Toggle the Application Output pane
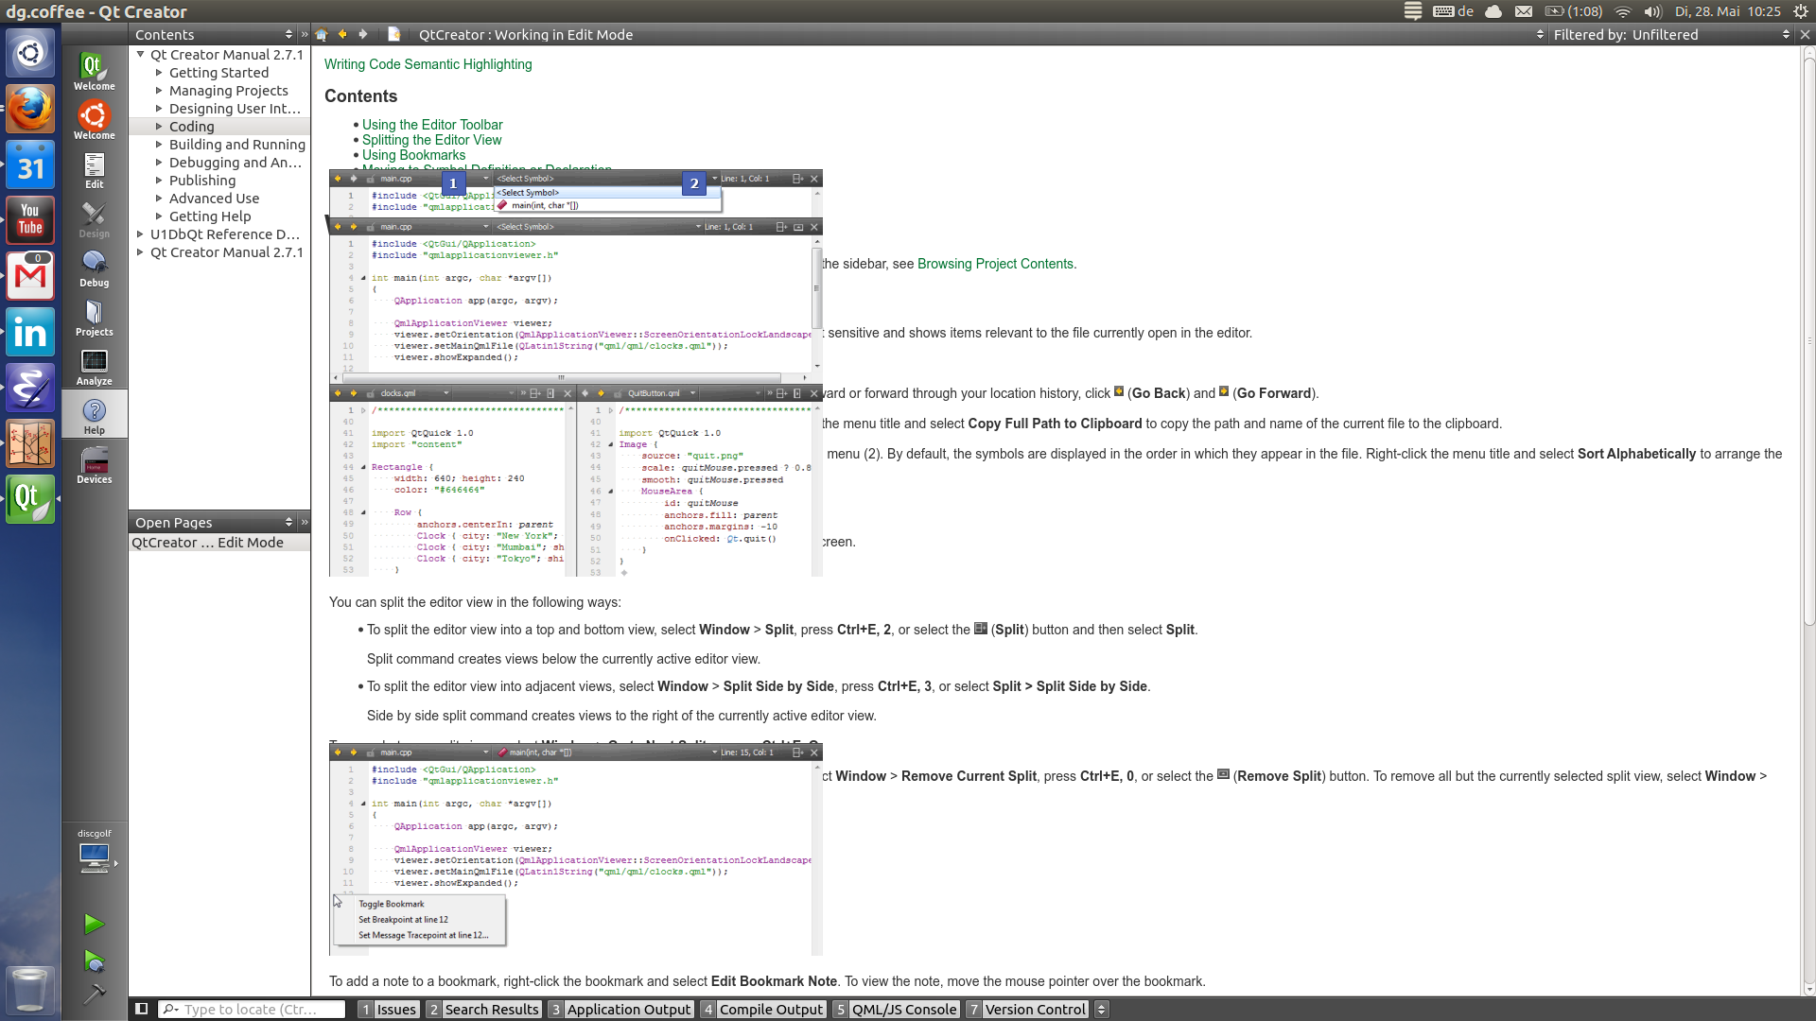Screen dimensions: 1816x1021 [x=620, y=1010]
